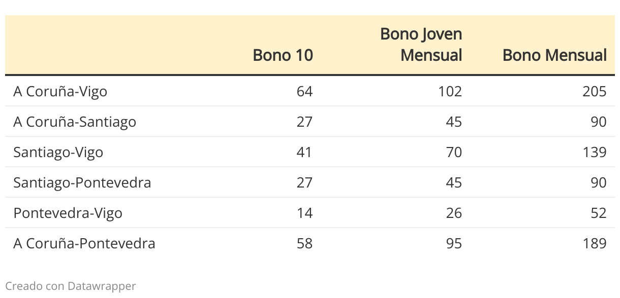Click the 189 value for A Coruña-Pontevedra
620x298 pixels.
point(595,243)
